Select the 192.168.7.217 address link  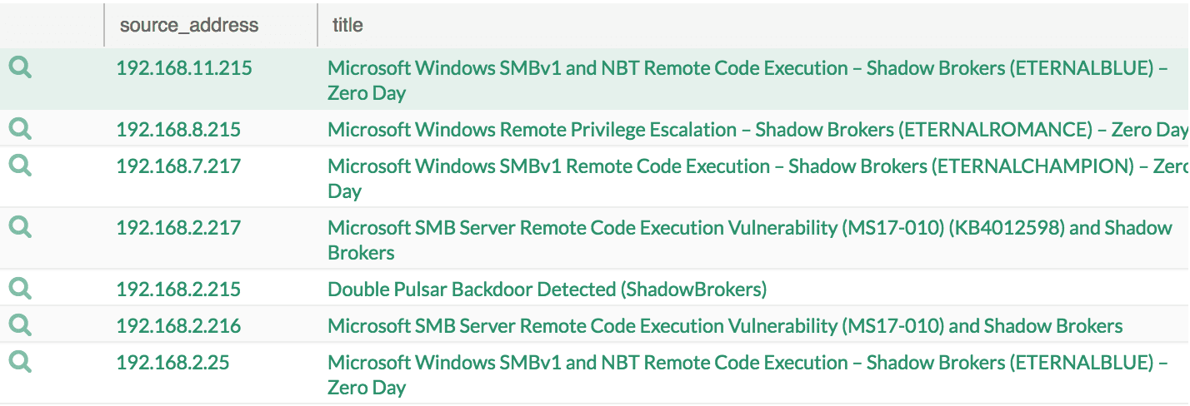pos(178,166)
